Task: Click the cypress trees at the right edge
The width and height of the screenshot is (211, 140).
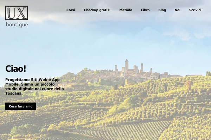Action: 208,73
